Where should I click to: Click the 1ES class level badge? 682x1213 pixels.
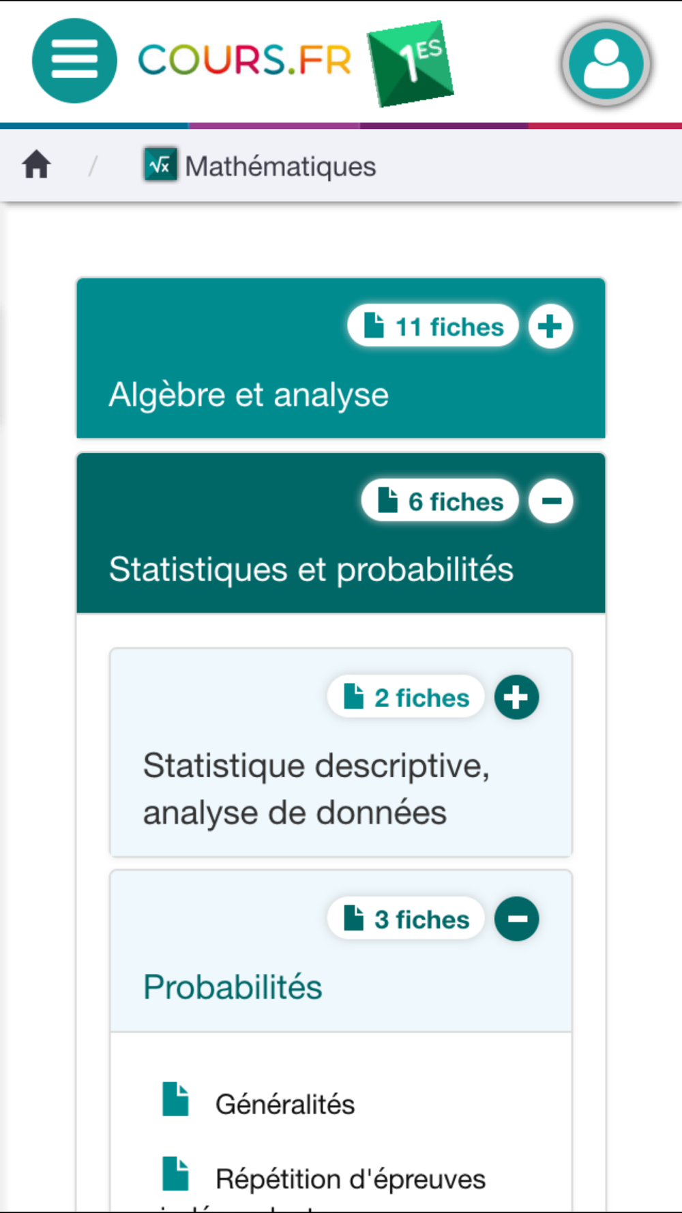pyautogui.click(x=411, y=63)
